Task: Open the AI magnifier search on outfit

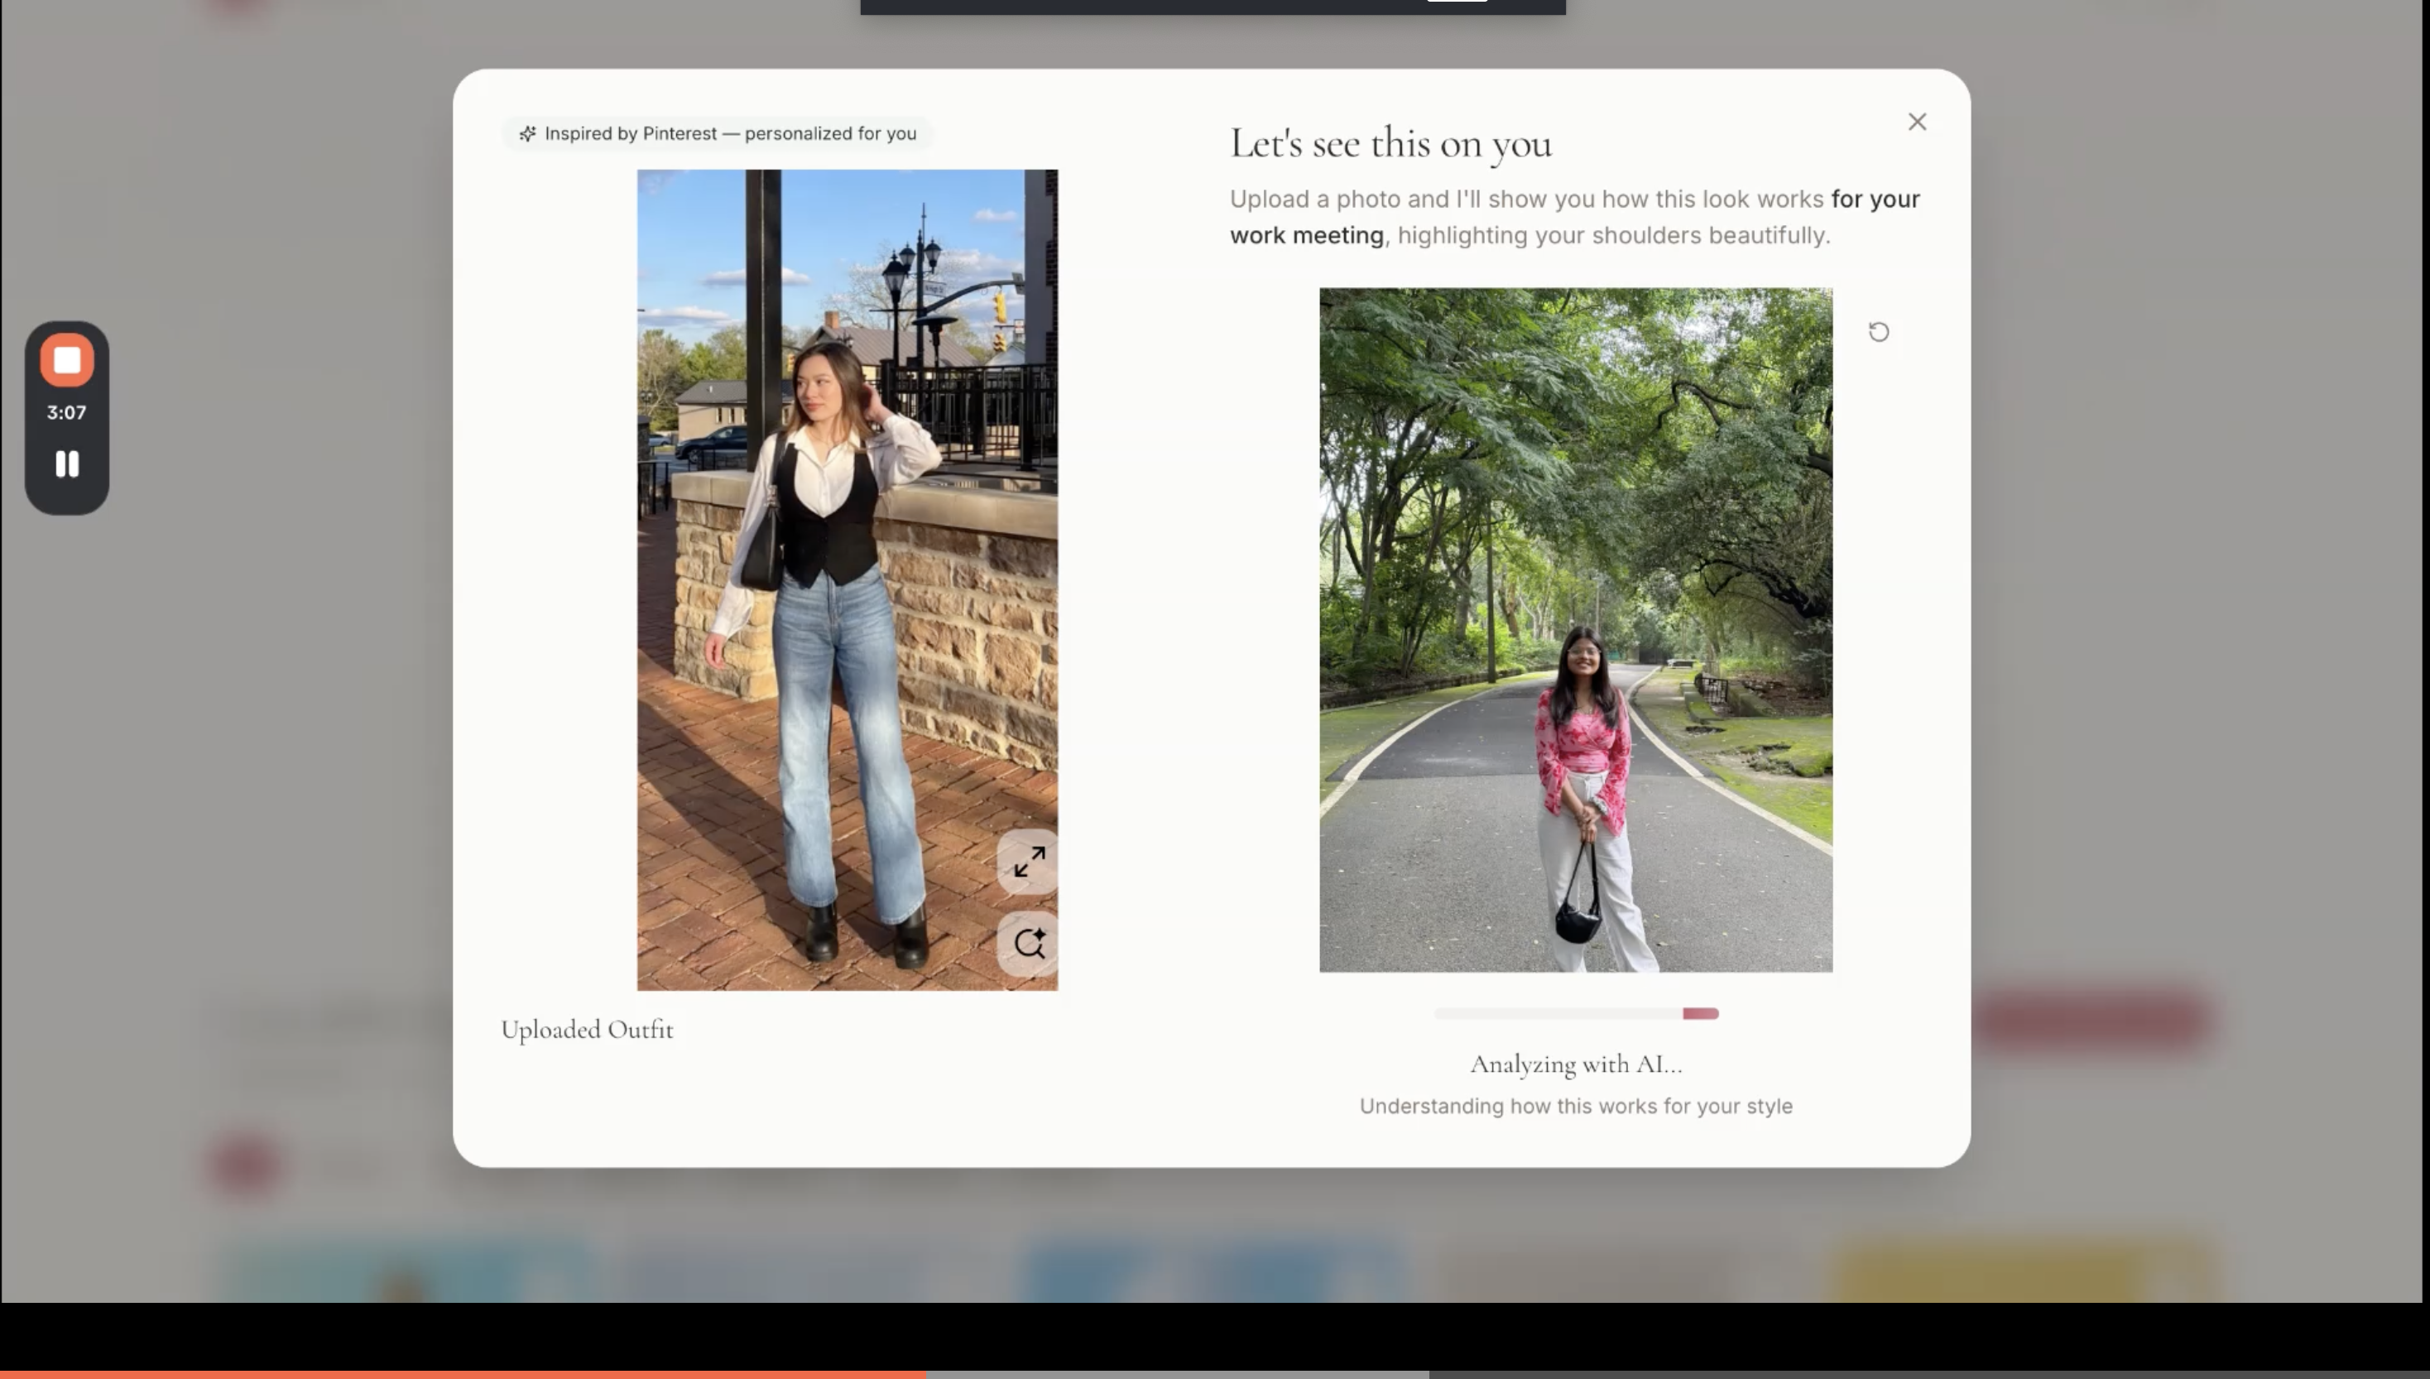Action: point(1029,944)
